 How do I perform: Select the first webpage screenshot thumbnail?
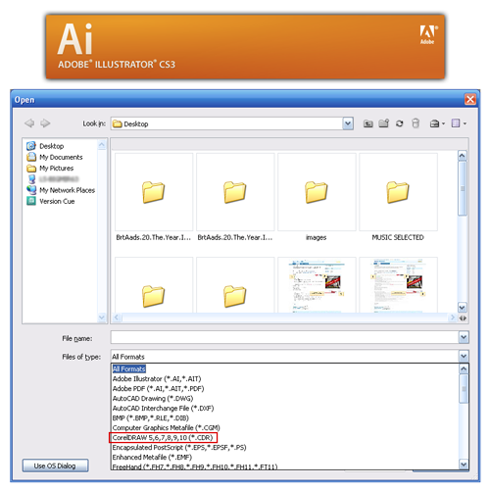tap(317, 285)
